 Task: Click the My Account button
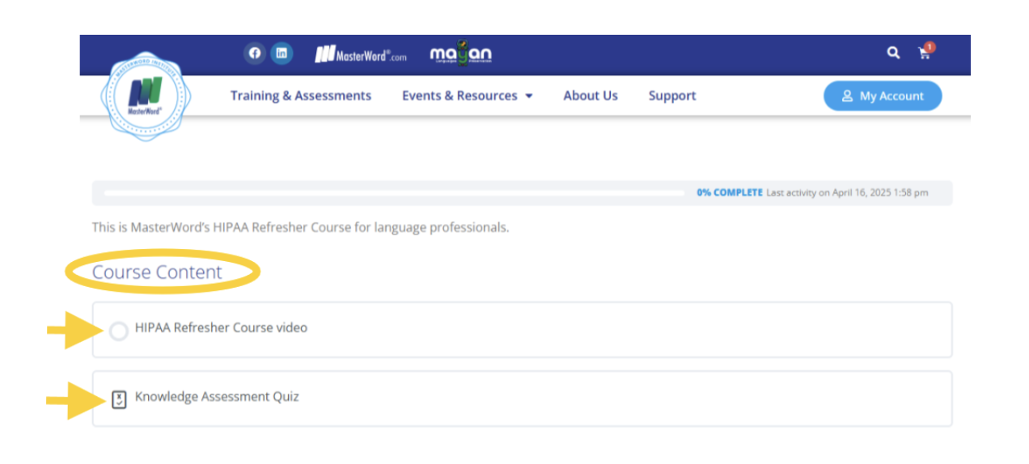883,96
